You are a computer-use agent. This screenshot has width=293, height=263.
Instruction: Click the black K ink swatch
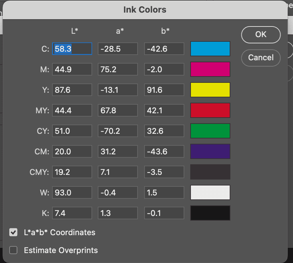pos(210,213)
